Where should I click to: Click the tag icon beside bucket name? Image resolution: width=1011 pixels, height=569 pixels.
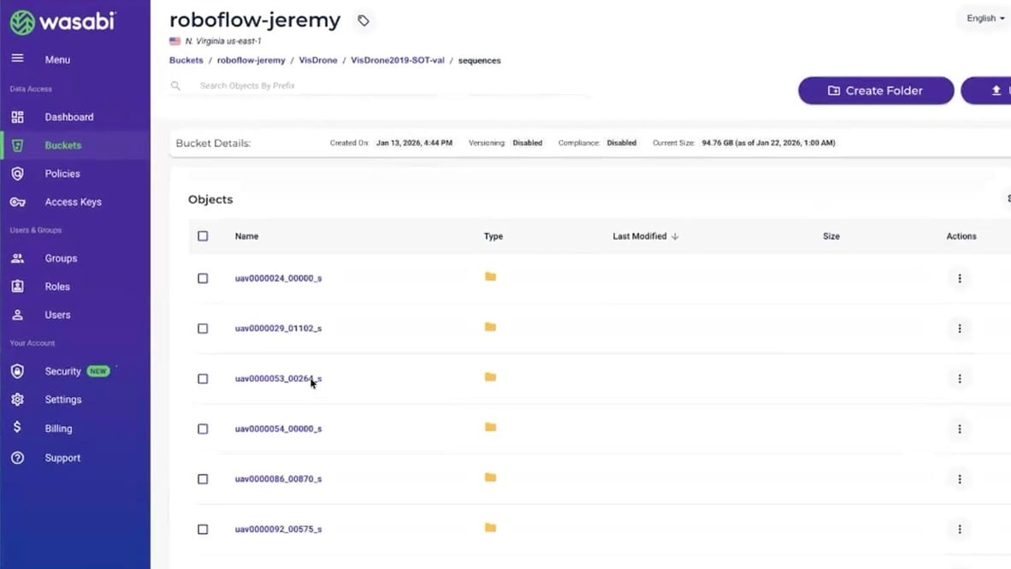(364, 21)
